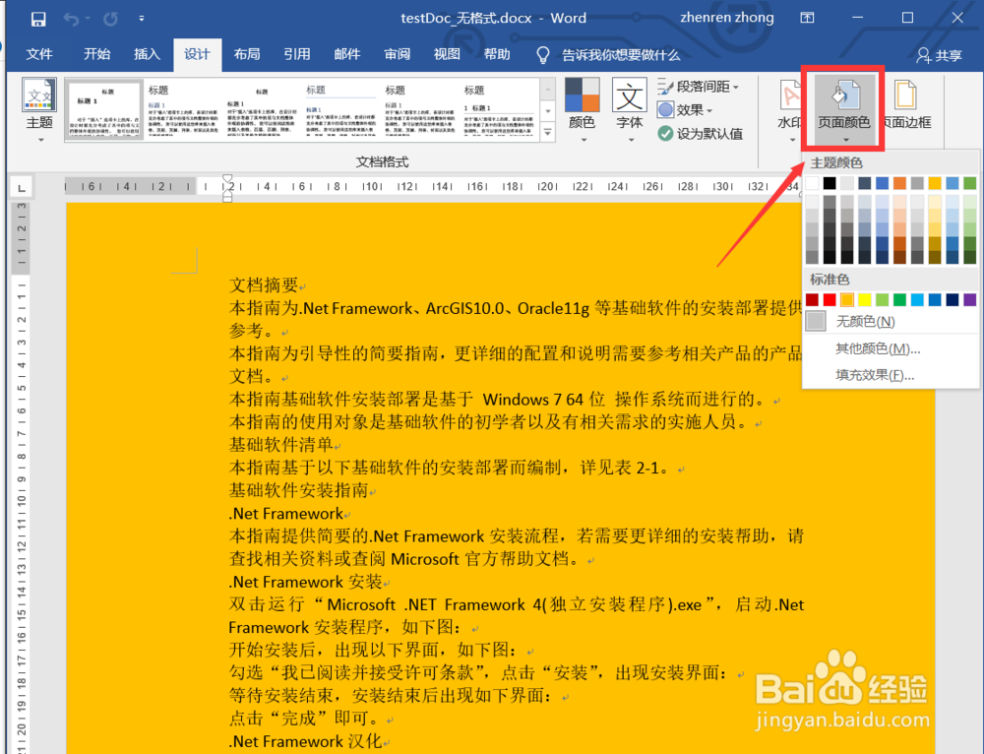Switch to the 引用 ribbon tab
The height and width of the screenshot is (754, 984).
(x=297, y=54)
